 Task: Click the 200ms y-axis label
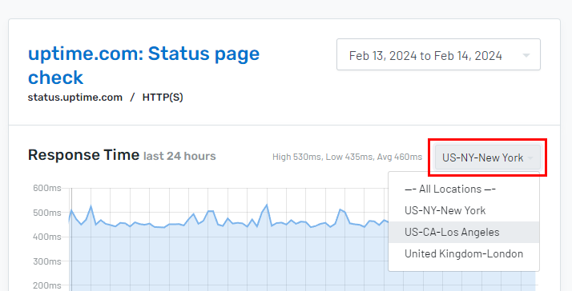pos(47,285)
